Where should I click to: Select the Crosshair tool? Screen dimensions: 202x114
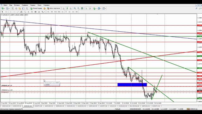tap(6, 12)
